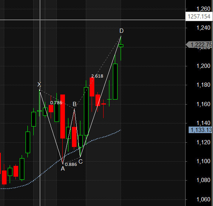213x206 pixels.
Task: Click the 1,080 price axis label
Action: [x=203, y=180]
